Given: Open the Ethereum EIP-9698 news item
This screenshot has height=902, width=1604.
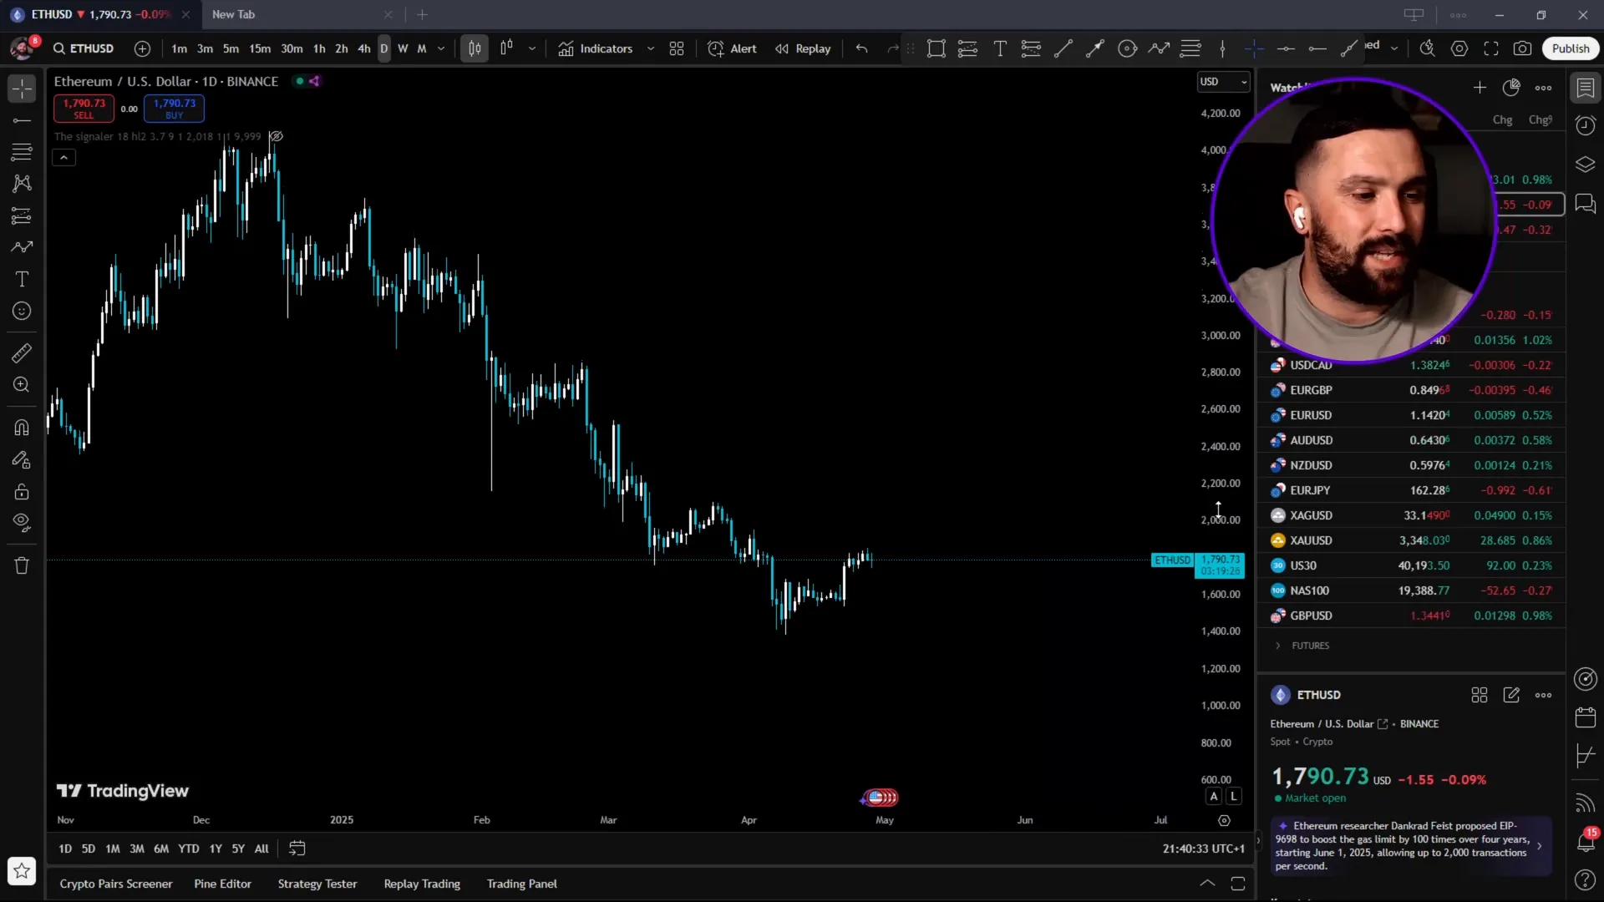Looking at the screenshot, I should (x=1410, y=846).
